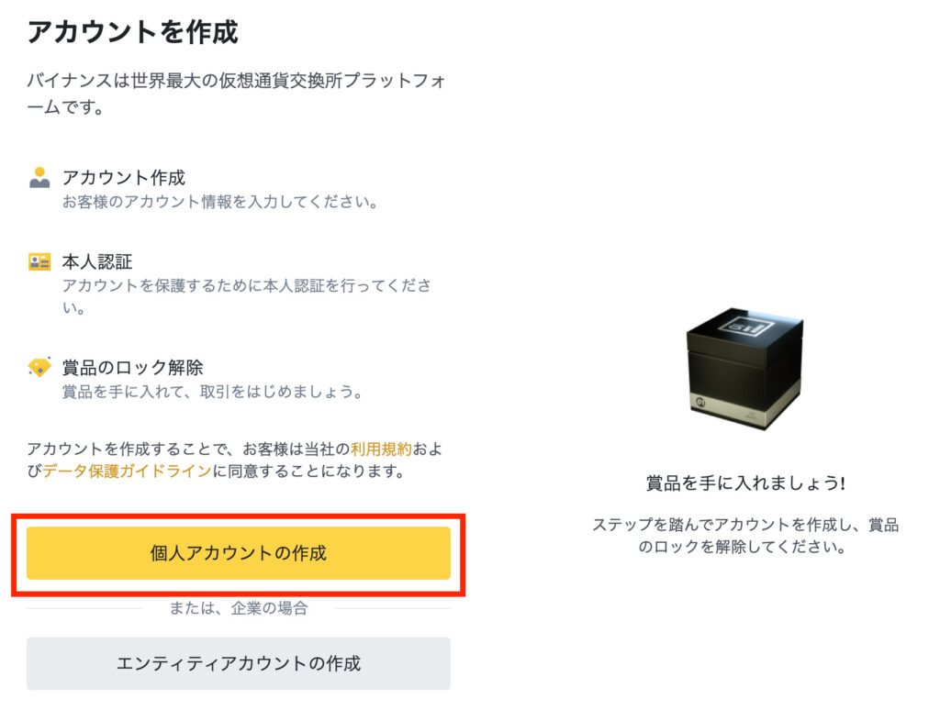Click the エンティティアカウントの作成 gray button
This screenshot has width=940, height=710.
click(x=238, y=662)
